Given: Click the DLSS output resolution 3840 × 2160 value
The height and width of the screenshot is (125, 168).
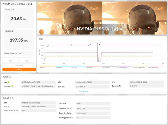Looking at the screenshot, I should coord(93,108).
